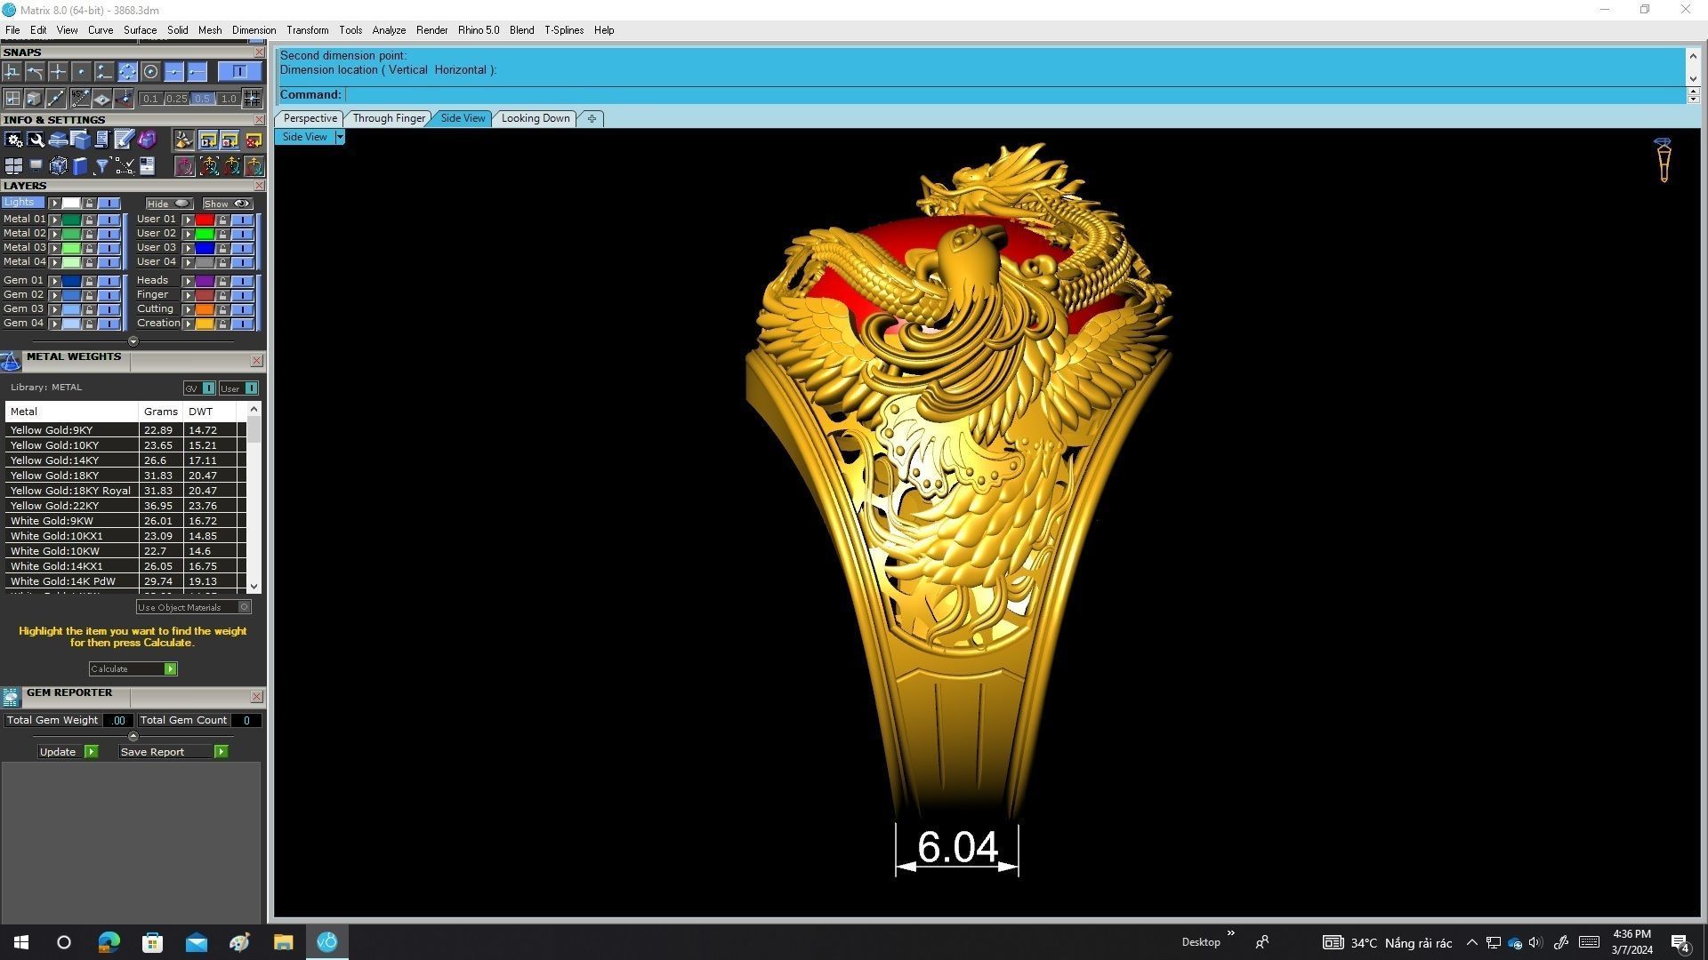
Task: Add new viewport tab with plus
Action: [x=592, y=118]
